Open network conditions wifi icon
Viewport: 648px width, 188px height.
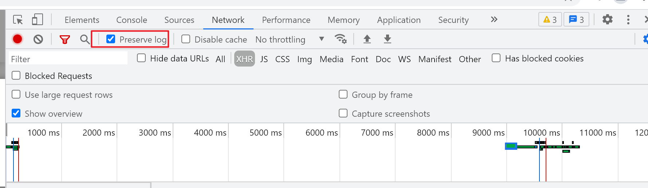[x=341, y=39]
